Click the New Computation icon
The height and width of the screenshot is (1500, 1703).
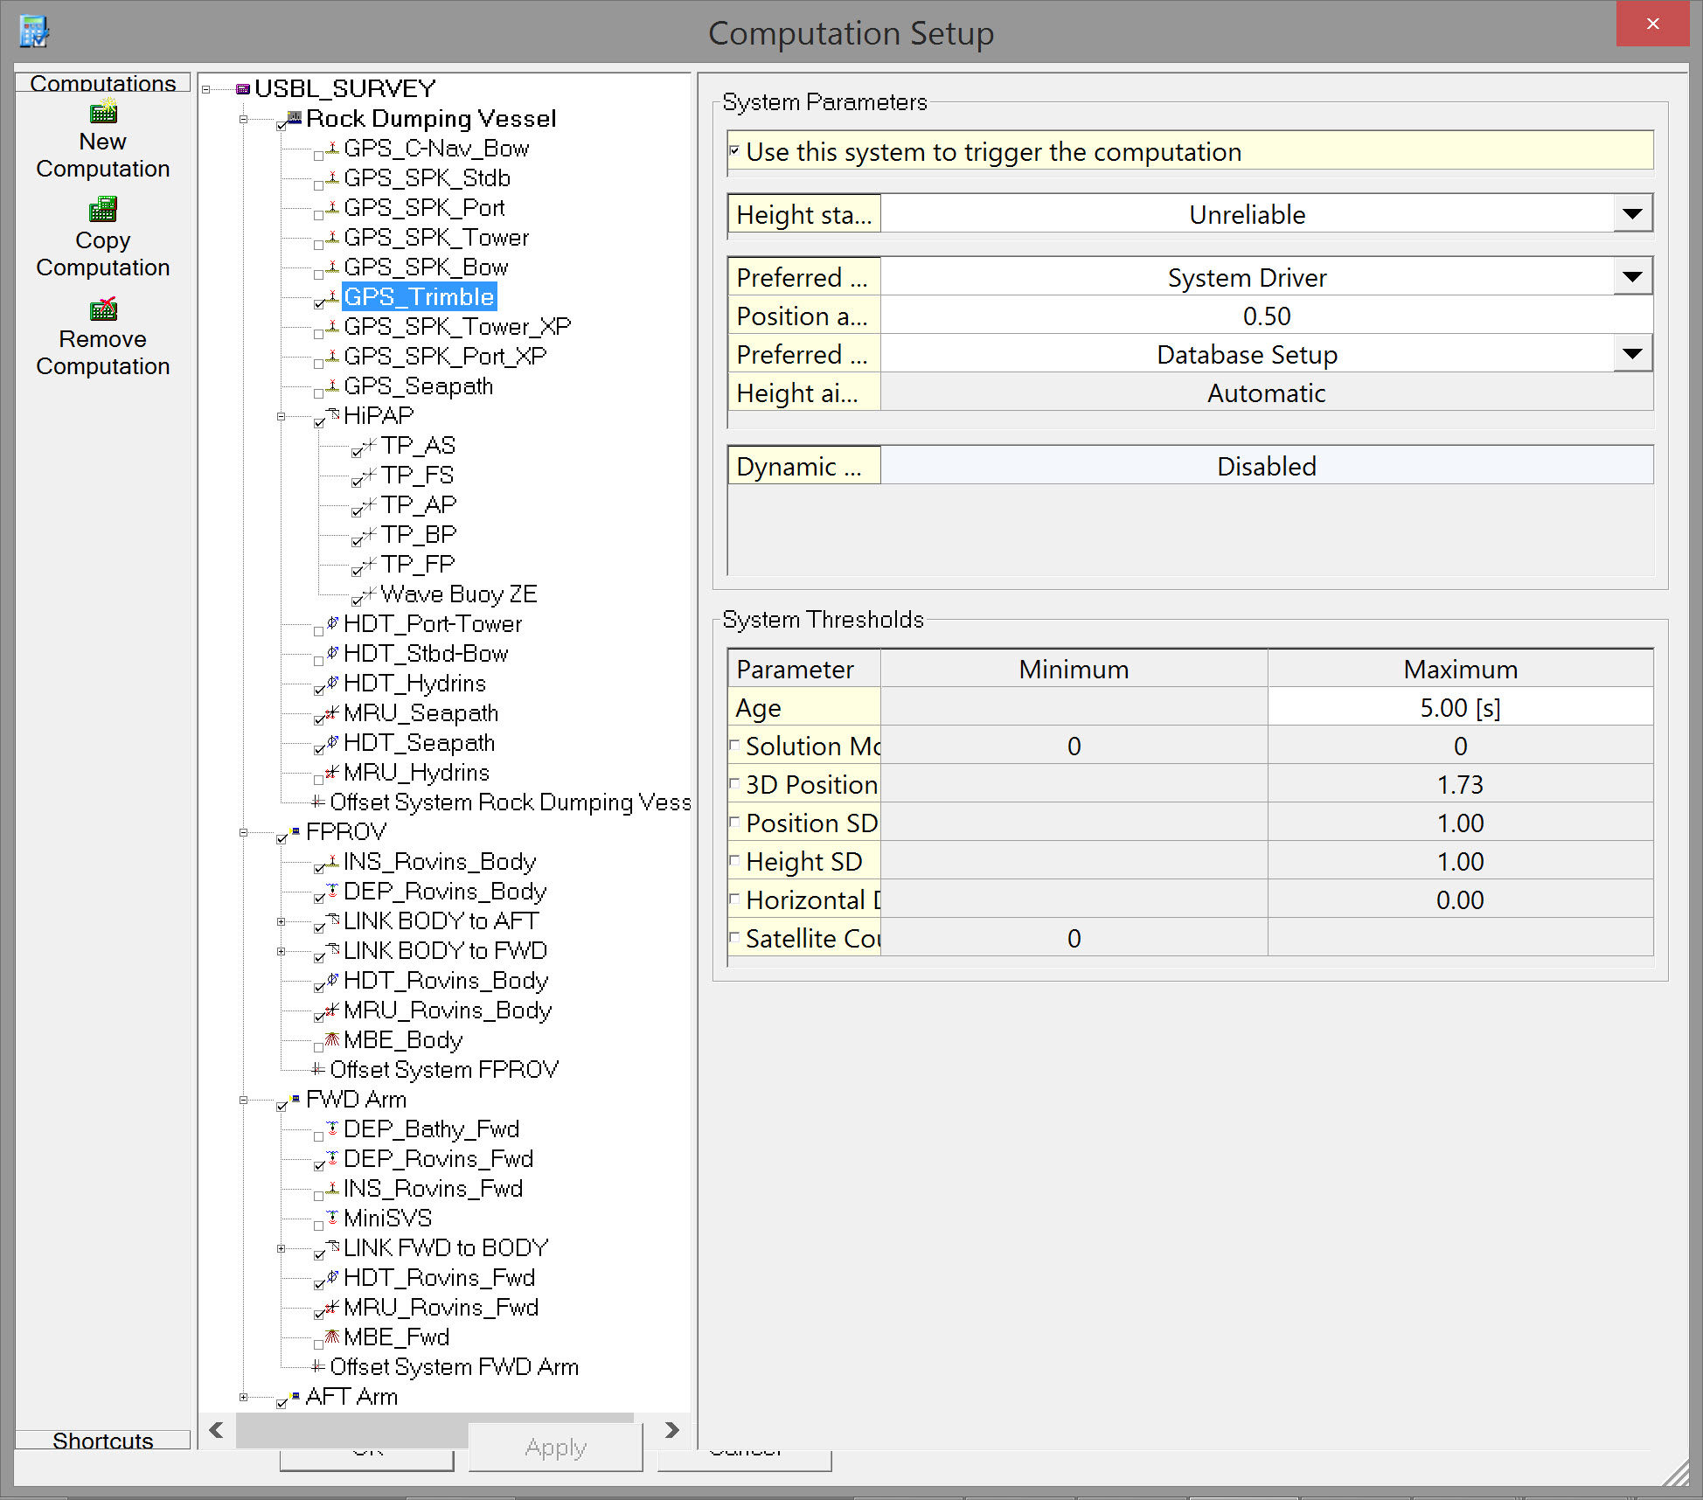(x=103, y=112)
